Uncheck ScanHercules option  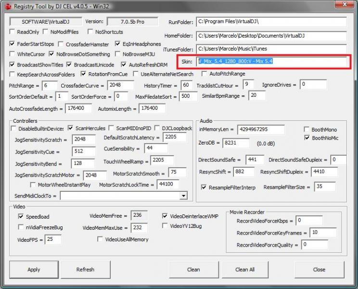point(71,128)
